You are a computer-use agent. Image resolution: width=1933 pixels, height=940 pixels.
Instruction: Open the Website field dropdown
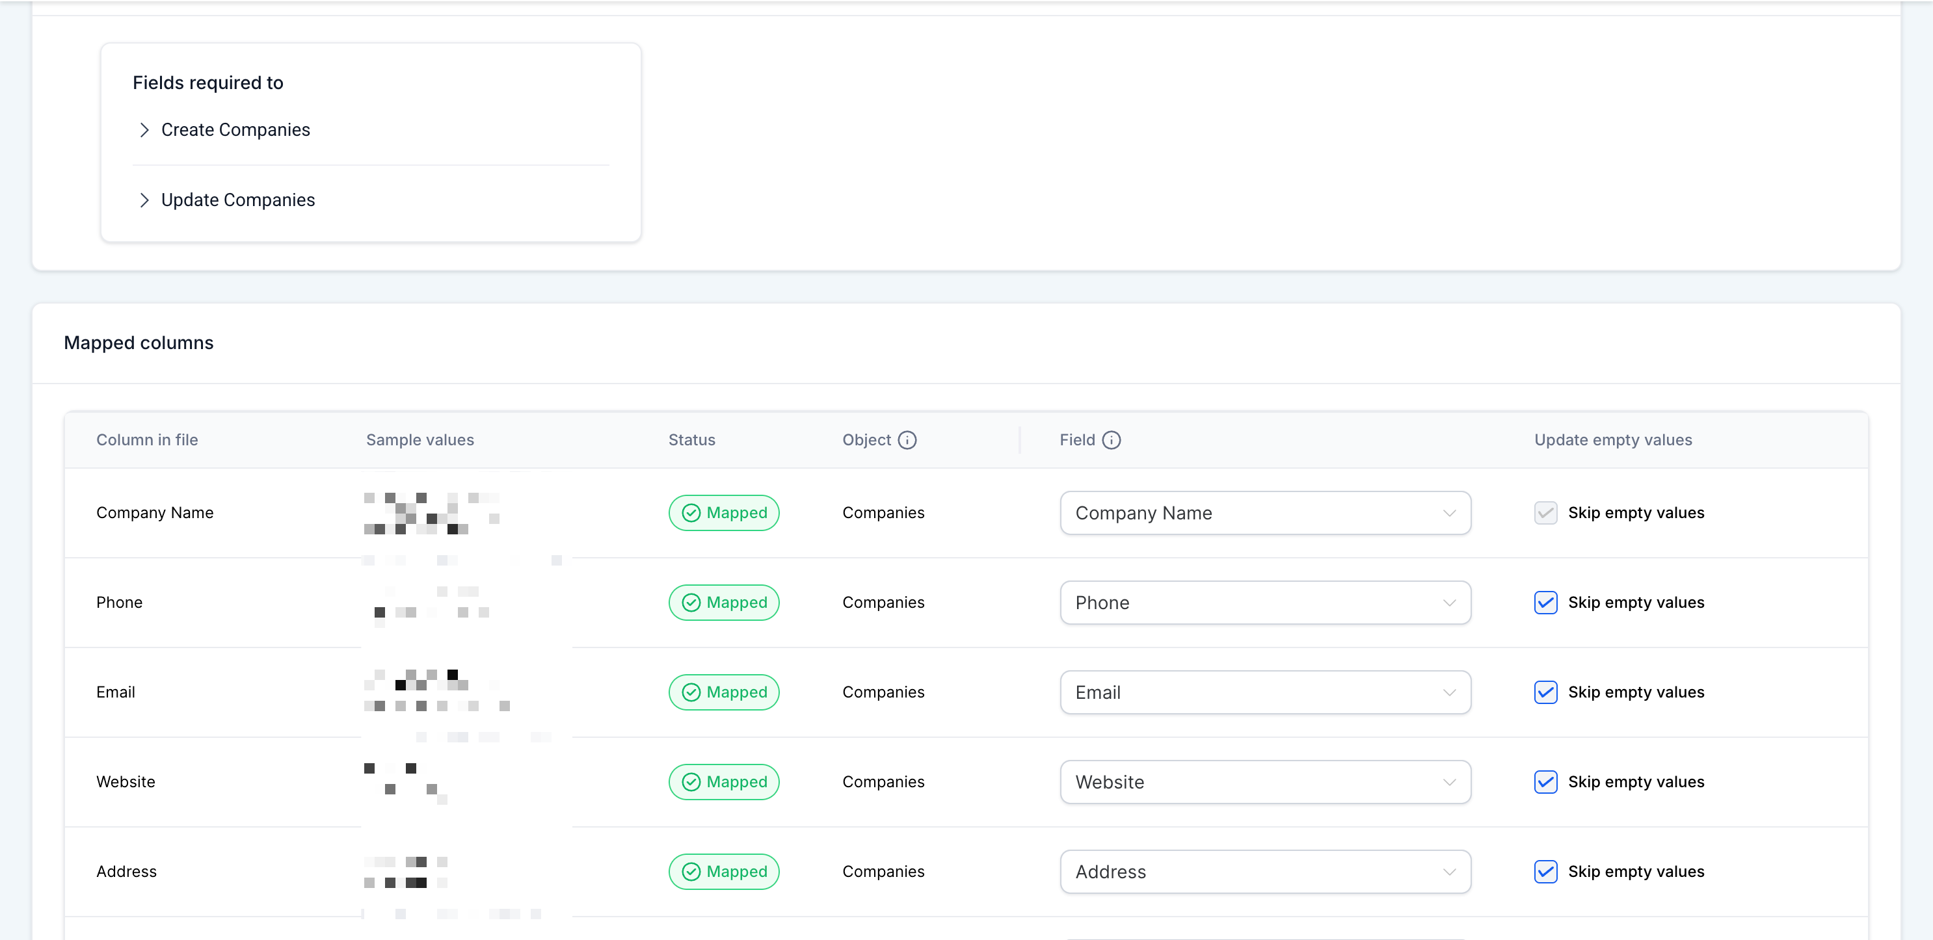click(x=1265, y=781)
